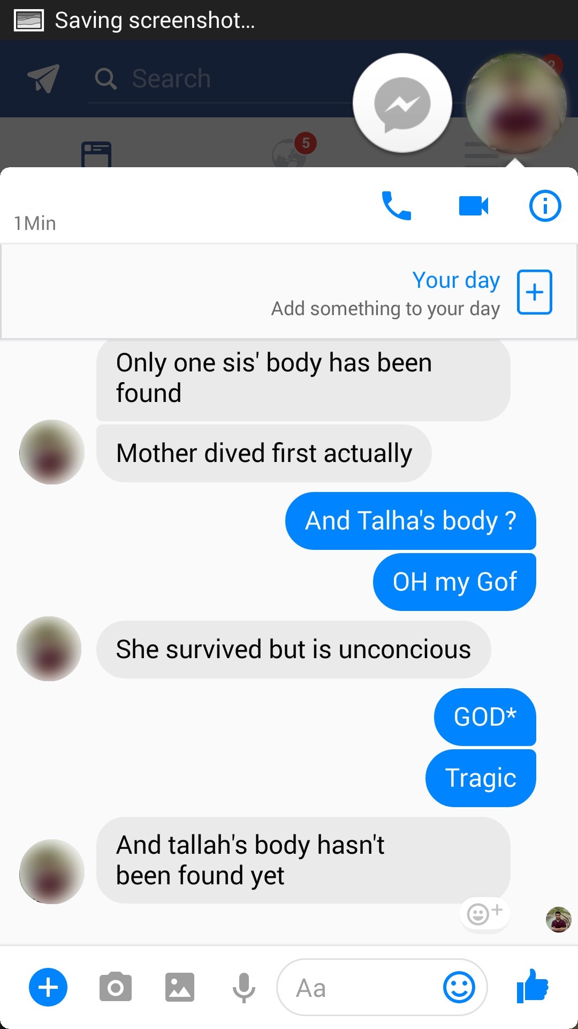Tap the blurred contact chat head
Viewport: 578px width, 1029px height.
click(x=516, y=104)
